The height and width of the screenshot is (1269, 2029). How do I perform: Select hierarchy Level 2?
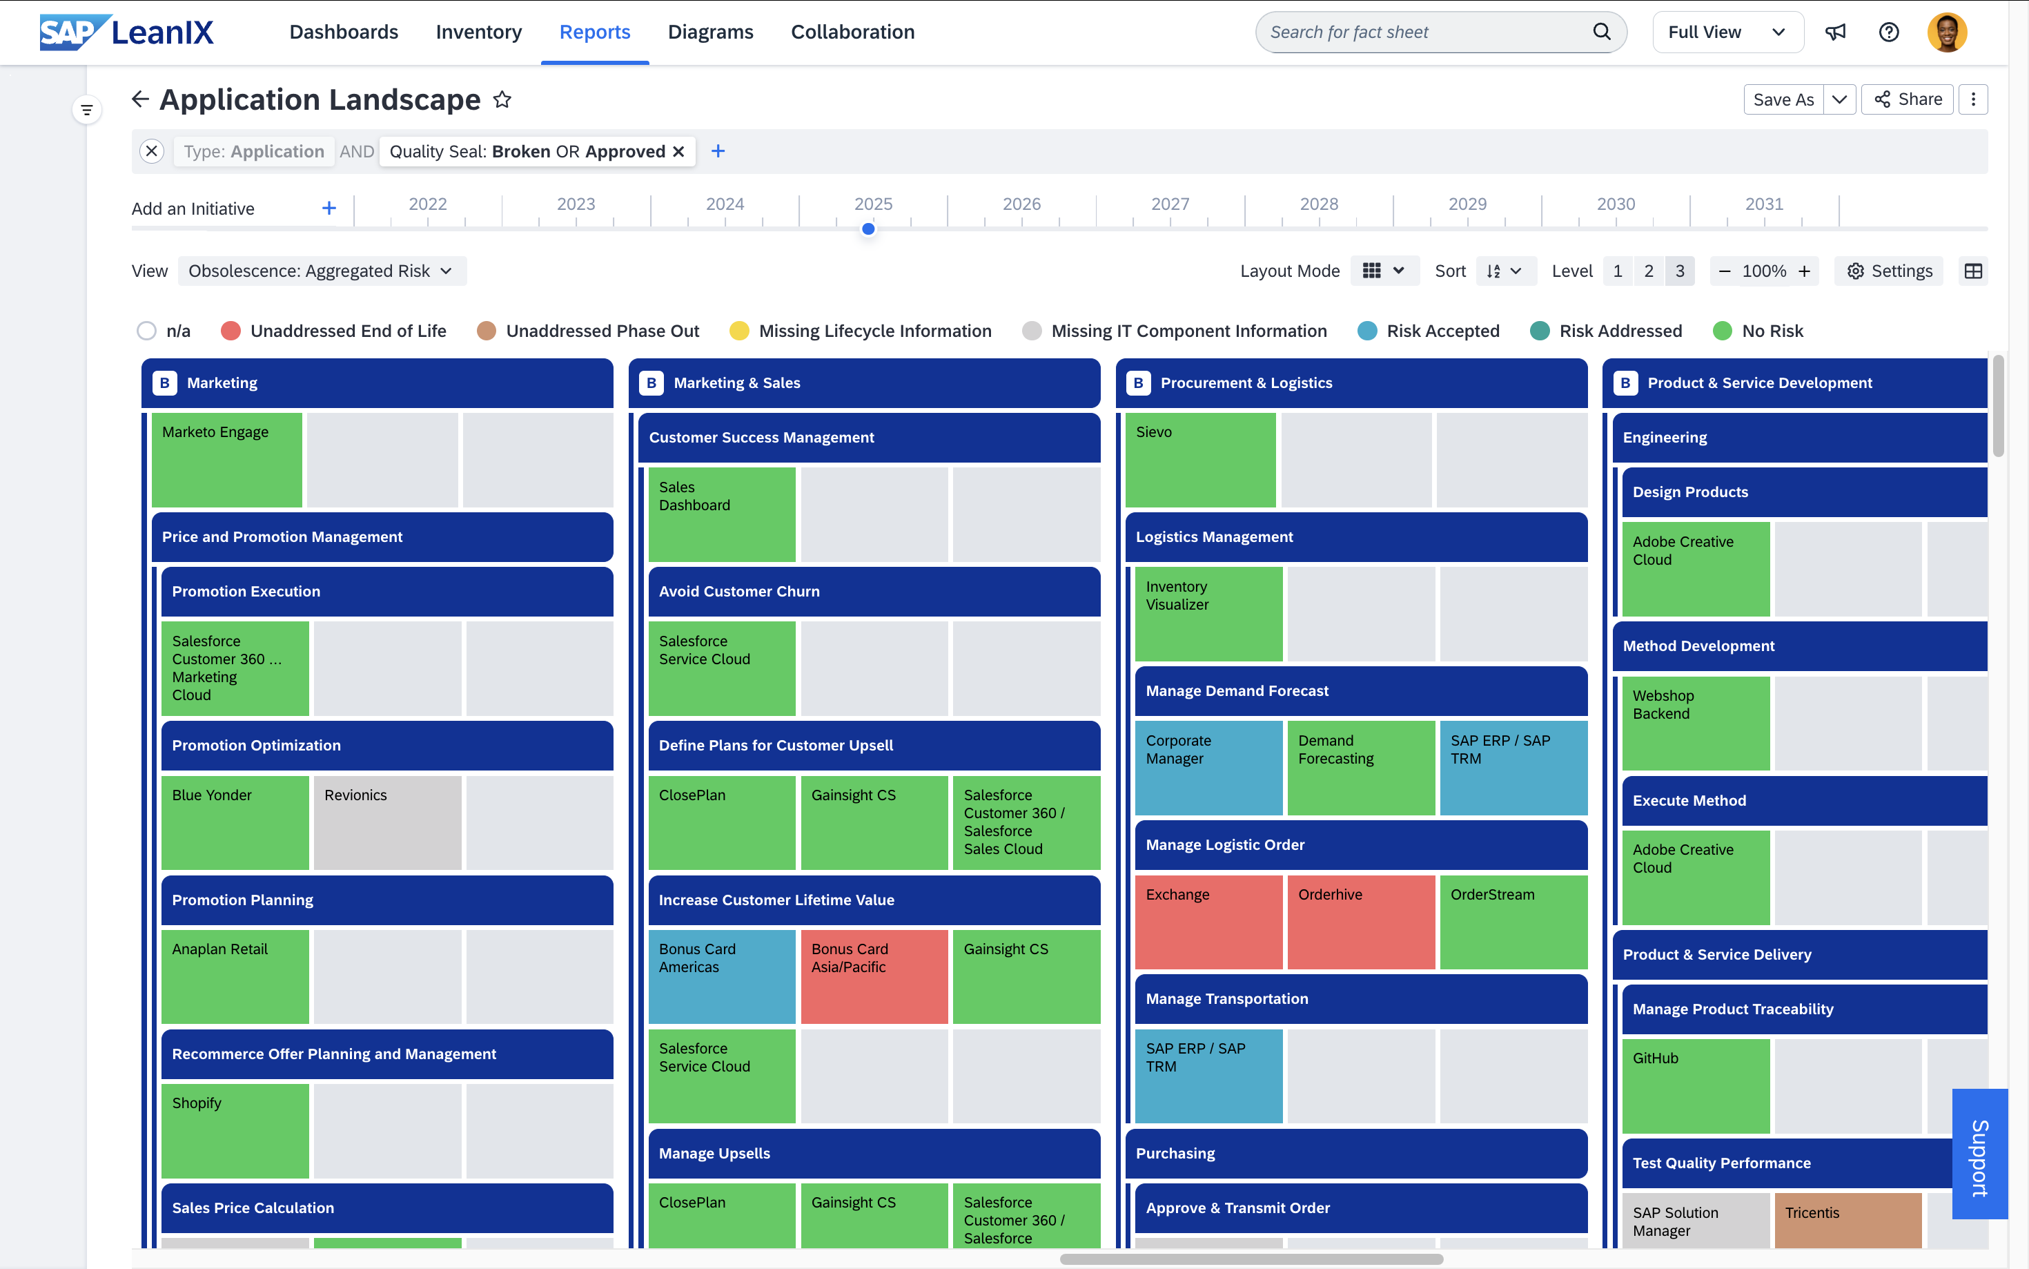pos(1648,271)
